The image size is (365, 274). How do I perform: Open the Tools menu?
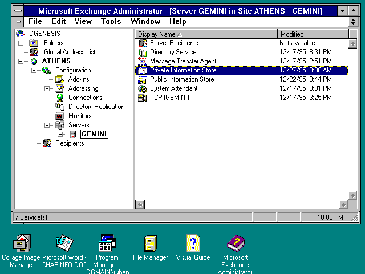(x=111, y=22)
